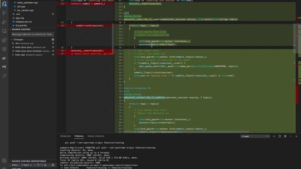Commit checkmark in source control repositories row
The height and width of the screenshot is (169, 301).
point(35,165)
